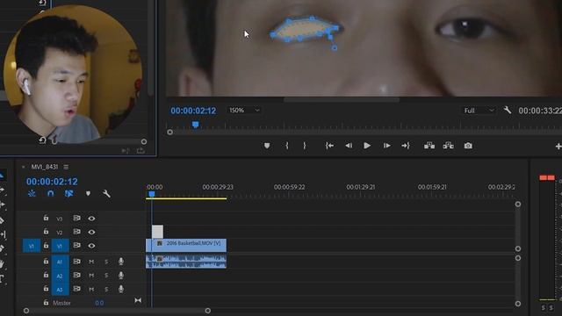Image resolution: width=562 pixels, height=316 pixels.
Task: Select the white clip on track V2
Action: point(157,232)
